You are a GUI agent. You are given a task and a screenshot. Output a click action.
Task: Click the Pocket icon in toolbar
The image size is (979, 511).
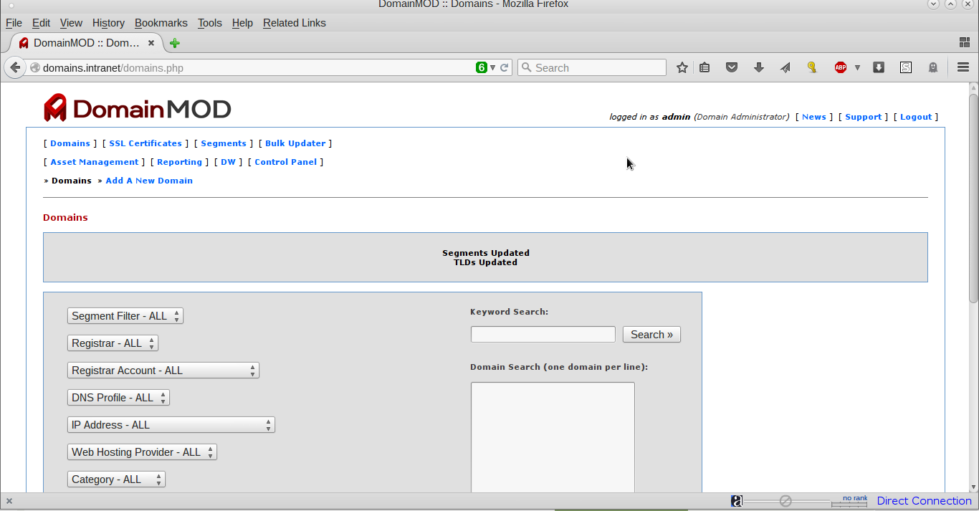click(x=732, y=67)
